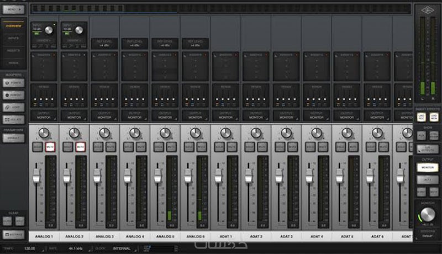Viewport: 442px width, 254px height.
Task: Open the Settings button at bottom left
Action: pos(13,235)
